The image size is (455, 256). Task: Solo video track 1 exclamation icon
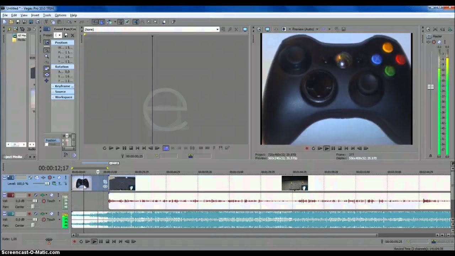point(65,177)
